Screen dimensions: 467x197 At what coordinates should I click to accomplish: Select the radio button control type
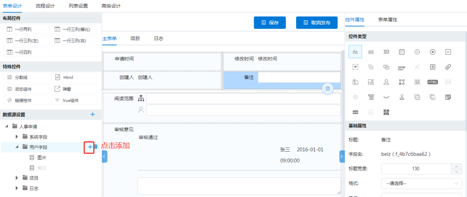point(432,51)
